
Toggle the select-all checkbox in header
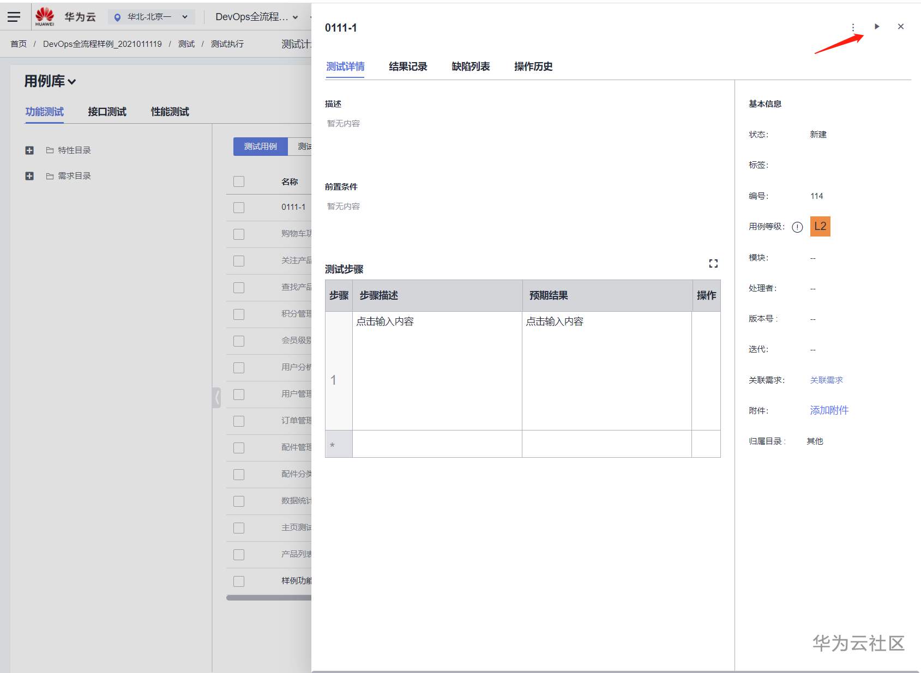pos(239,181)
